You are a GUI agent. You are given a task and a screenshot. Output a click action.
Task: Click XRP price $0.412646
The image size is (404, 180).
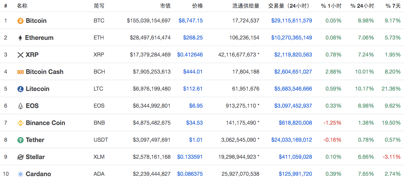[190, 55]
